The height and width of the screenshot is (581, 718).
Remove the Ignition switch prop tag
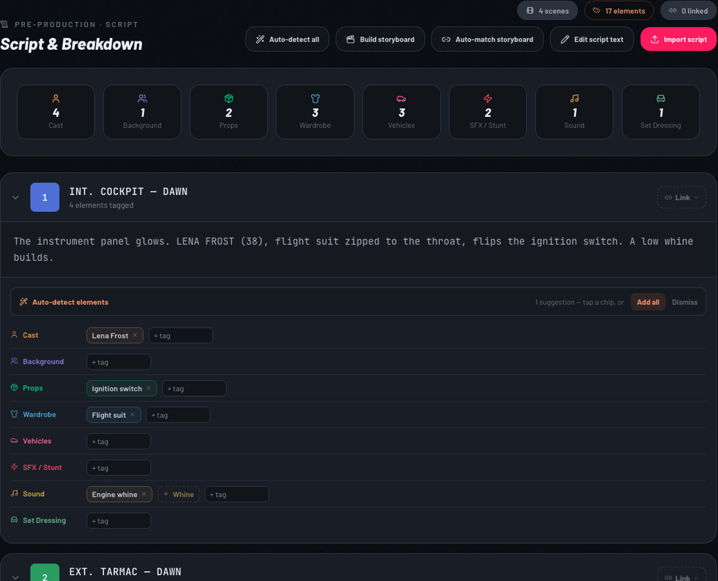[x=149, y=388]
